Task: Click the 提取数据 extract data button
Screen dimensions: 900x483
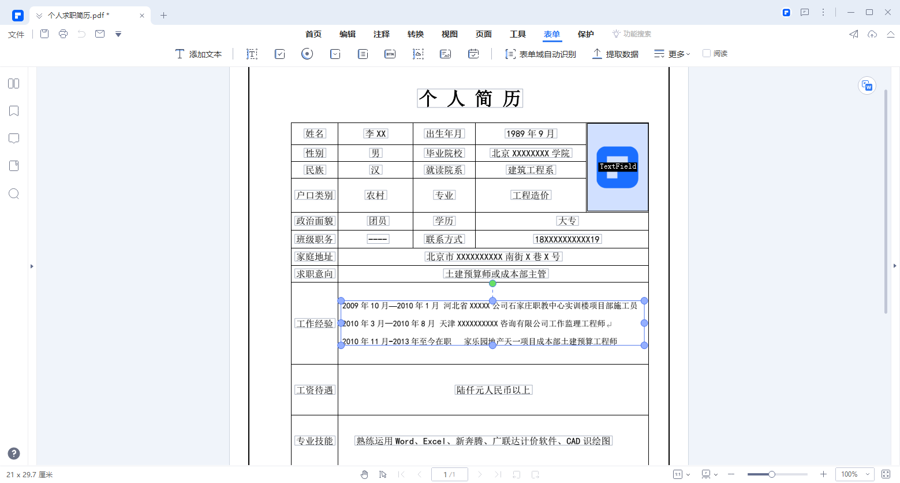Action: pos(615,53)
